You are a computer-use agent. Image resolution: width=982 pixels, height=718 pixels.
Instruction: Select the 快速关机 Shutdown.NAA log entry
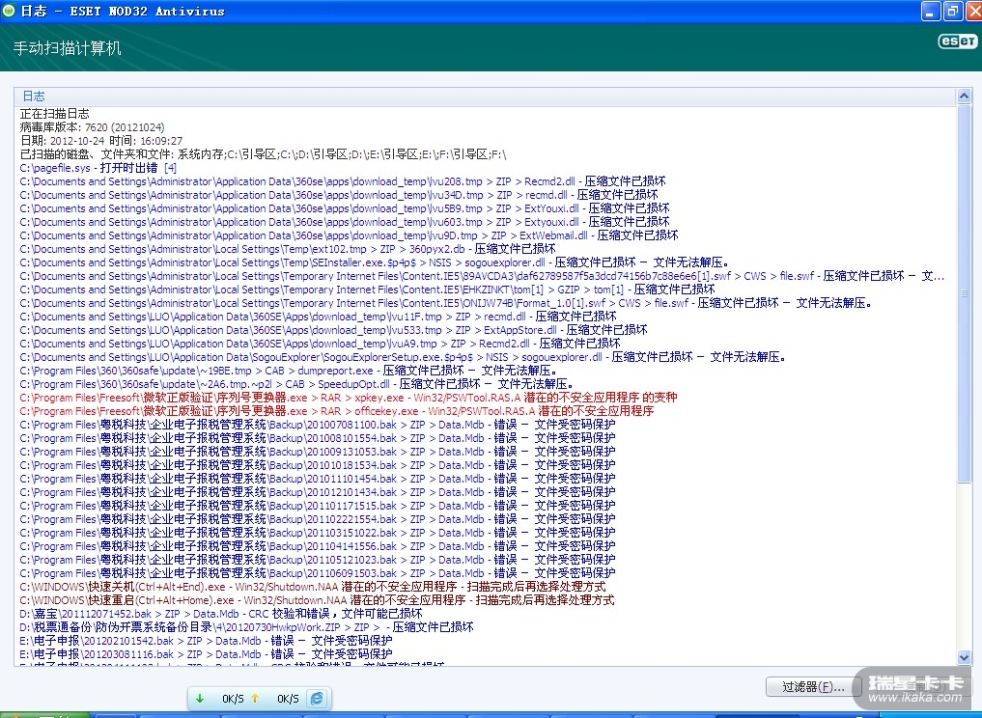[x=309, y=587]
